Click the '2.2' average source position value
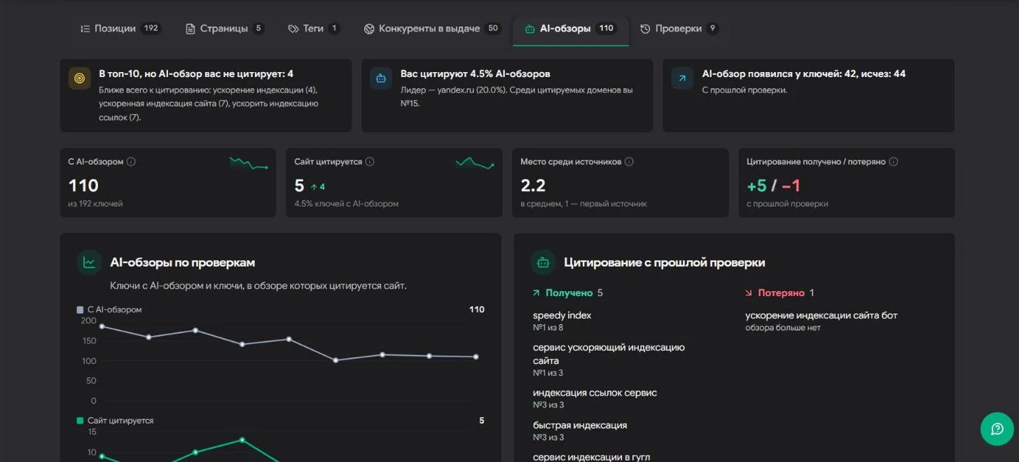Image resolution: width=1019 pixels, height=462 pixels. tap(533, 185)
